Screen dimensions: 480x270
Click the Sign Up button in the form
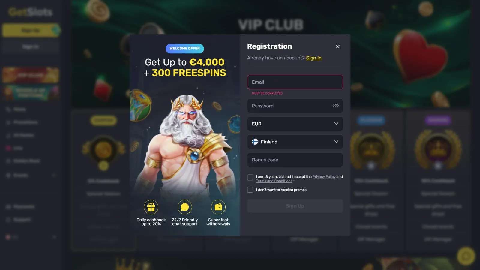coord(295,206)
